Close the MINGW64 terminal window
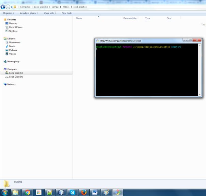The image size is (206, 196). (x=197, y=40)
